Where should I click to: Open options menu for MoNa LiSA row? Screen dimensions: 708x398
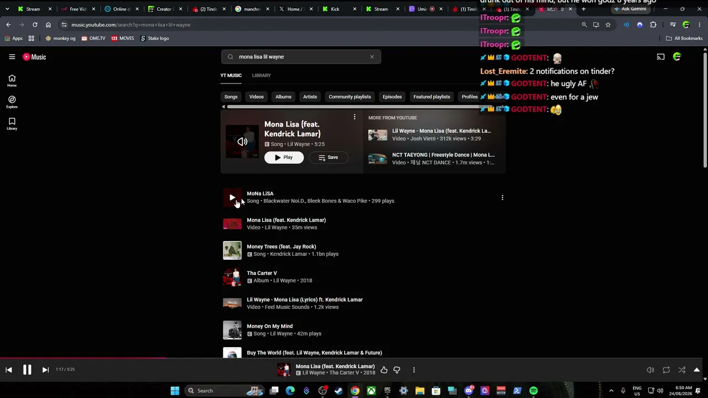click(x=502, y=197)
